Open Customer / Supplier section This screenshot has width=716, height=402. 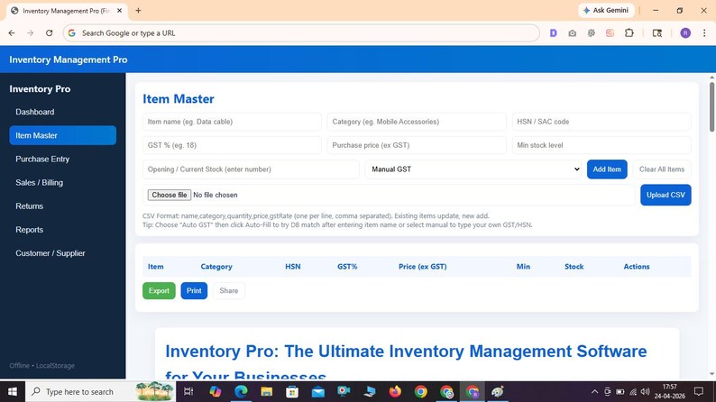pyautogui.click(x=62, y=253)
